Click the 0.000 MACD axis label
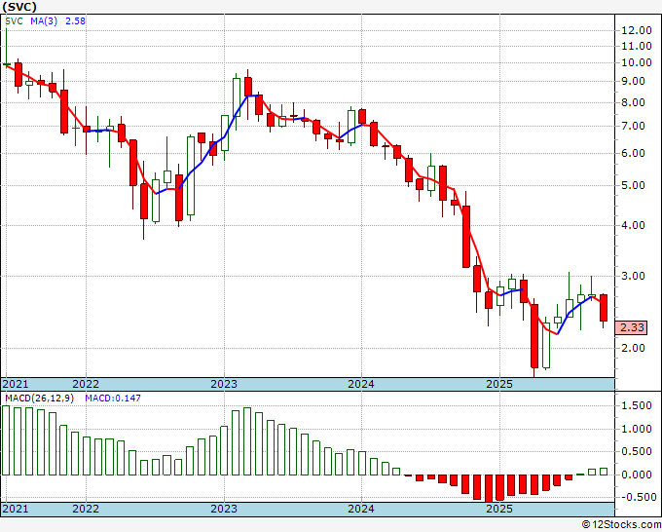 pos(637,475)
